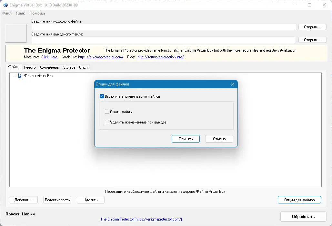Switch to the Файлы tab
332x226 pixels.
pos(14,67)
